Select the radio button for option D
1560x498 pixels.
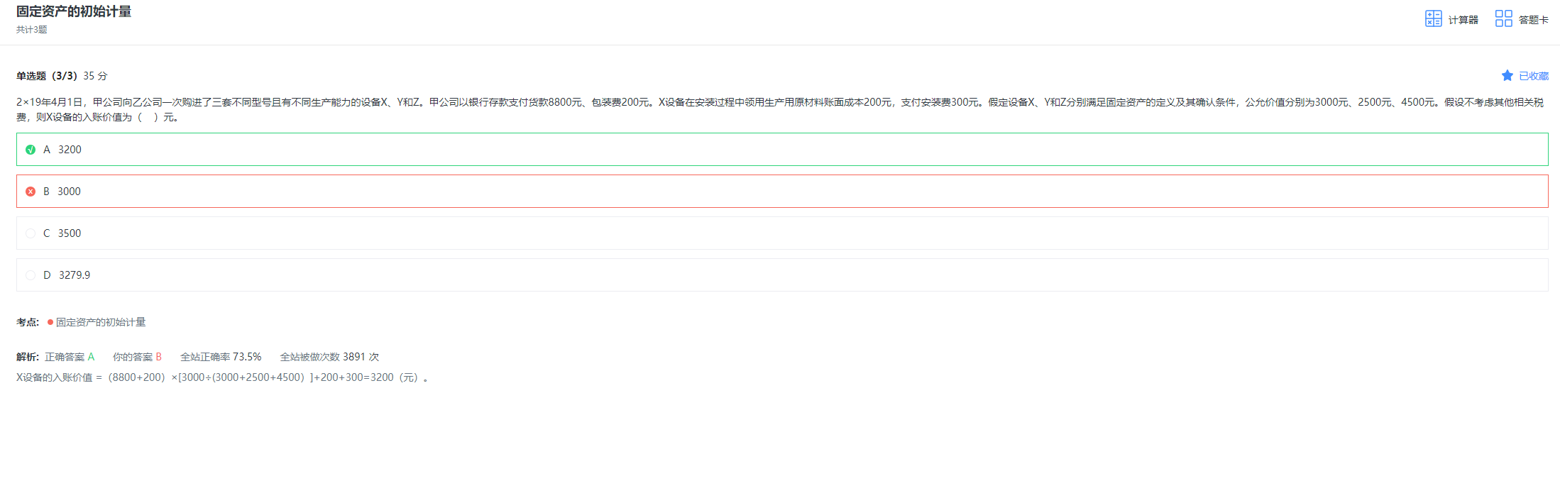pyautogui.click(x=31, y=275)
